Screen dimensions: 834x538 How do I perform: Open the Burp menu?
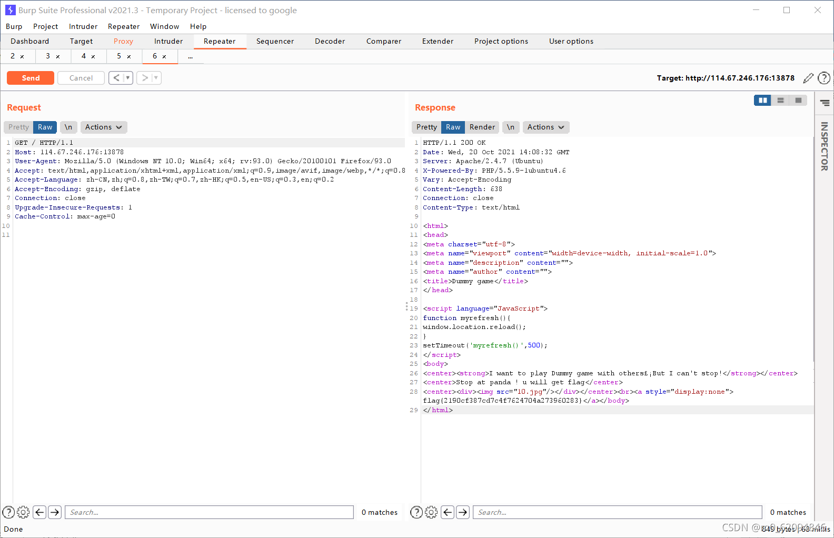[x=14, y=26]
